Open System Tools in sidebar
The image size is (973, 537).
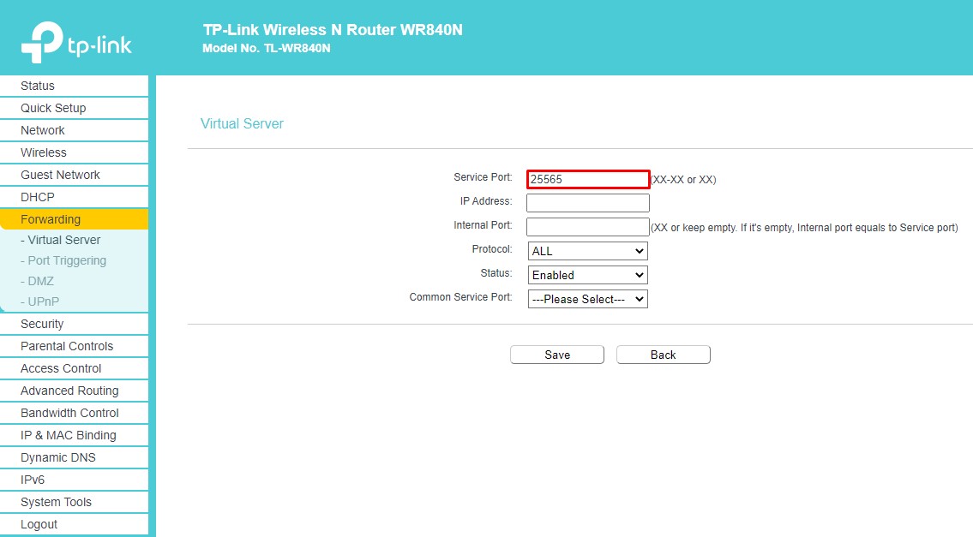74,502
